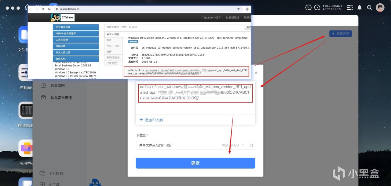391x186 pixels.
Task: Click the browser home icon
Action: [x=49, y=9]
